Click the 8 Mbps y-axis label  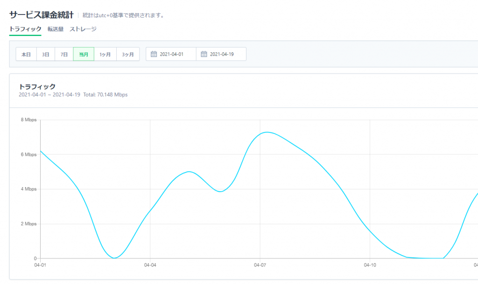pos(28,120)
